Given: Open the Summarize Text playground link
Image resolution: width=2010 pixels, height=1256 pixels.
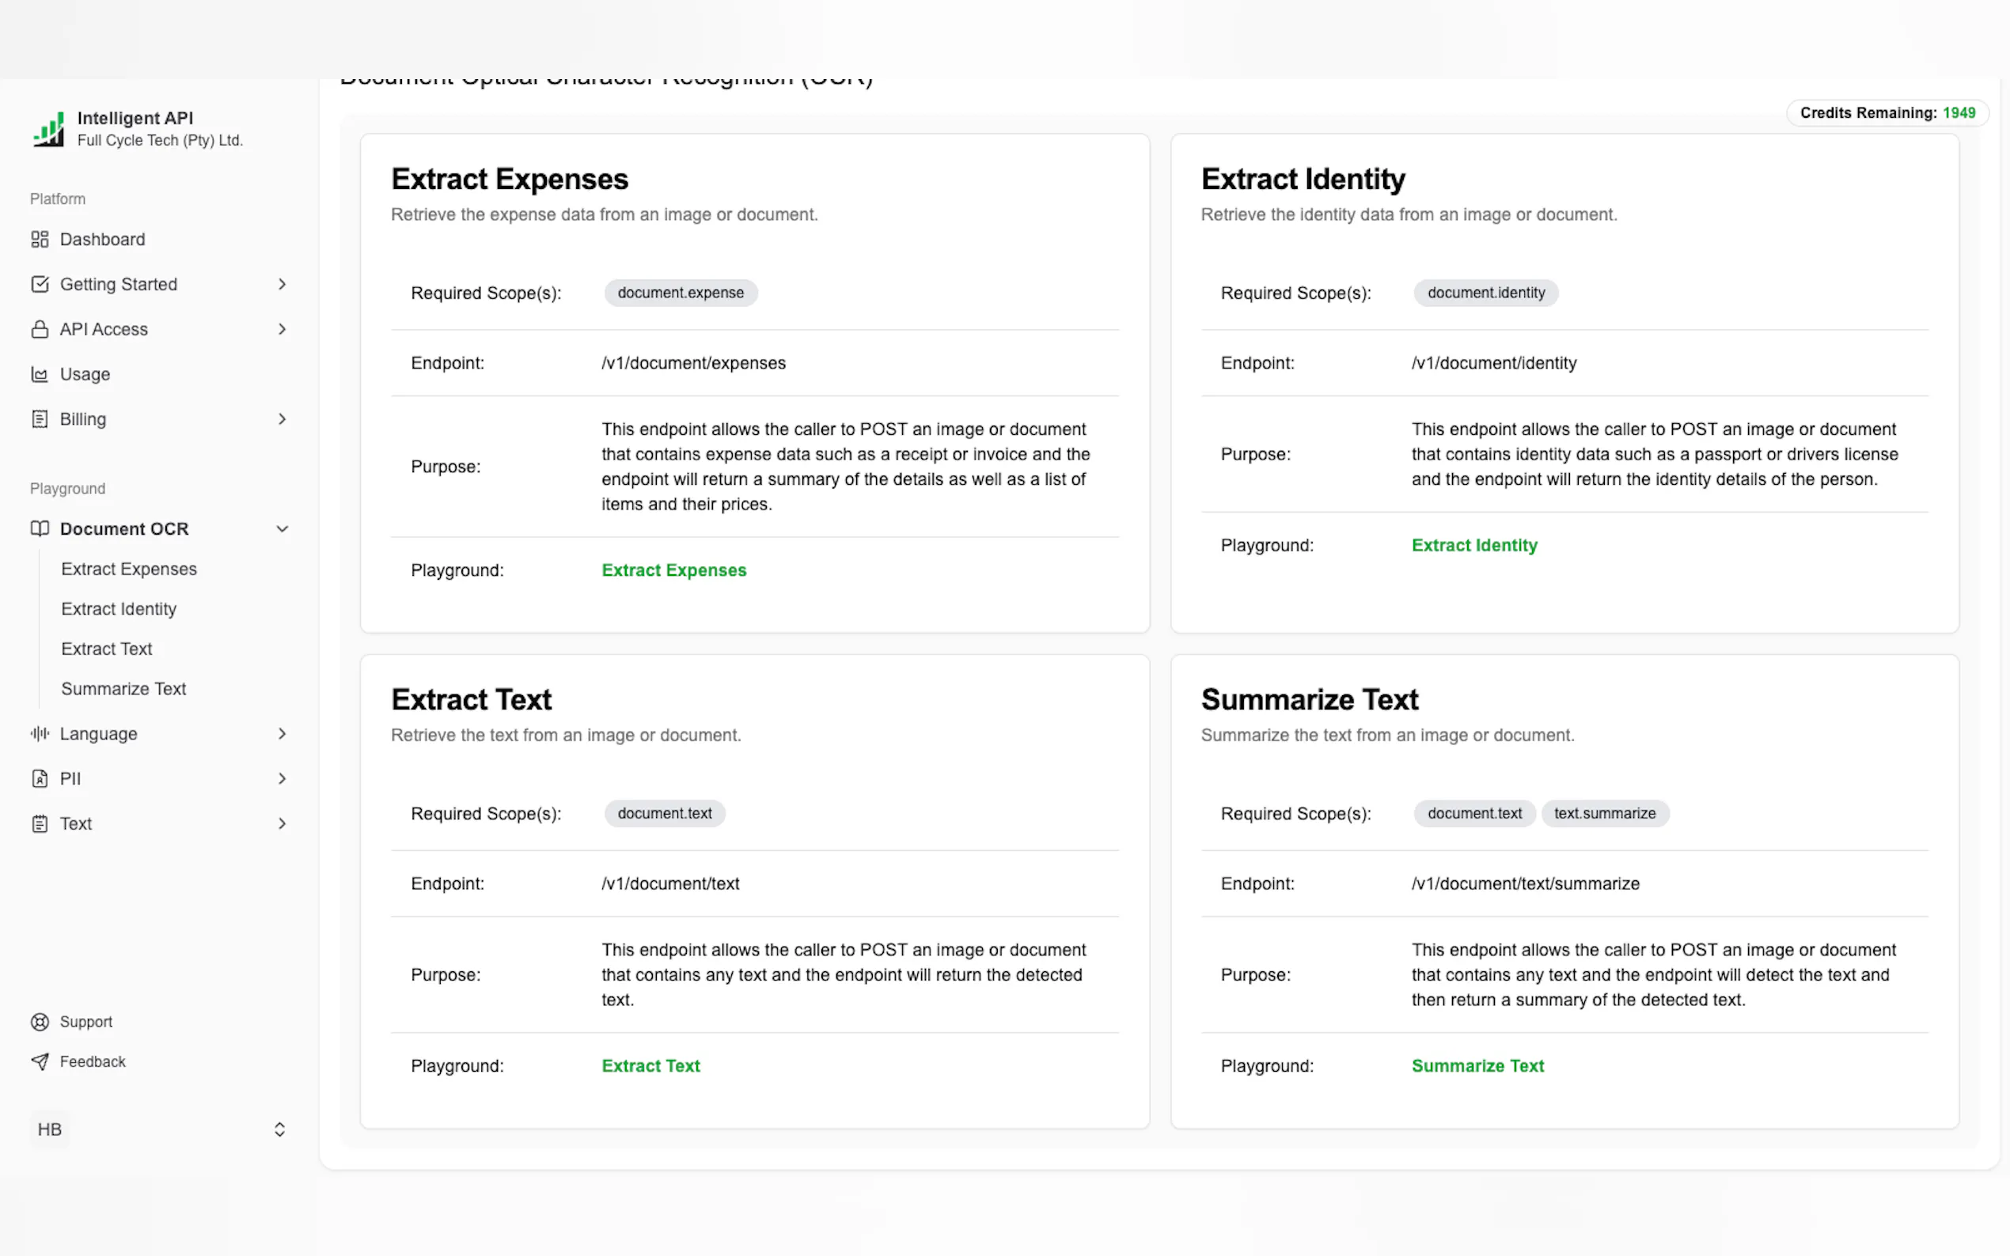Looking at the screenshot, I should [x=1477, y=1065].
